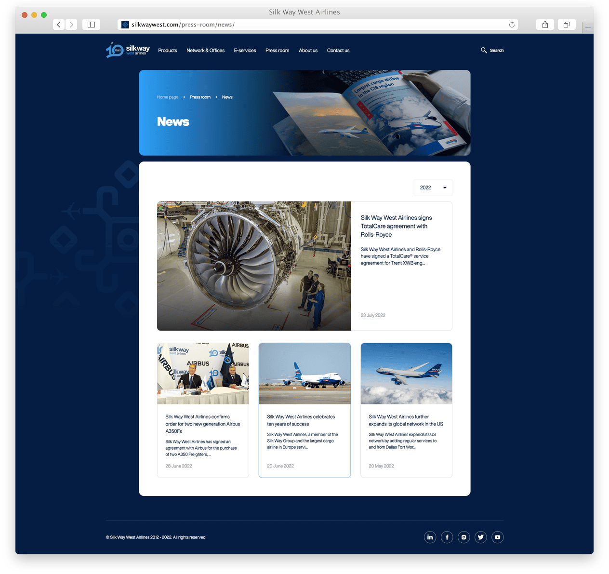Open the Facebook social icon

pyautogui.click(x=447, y=537)
